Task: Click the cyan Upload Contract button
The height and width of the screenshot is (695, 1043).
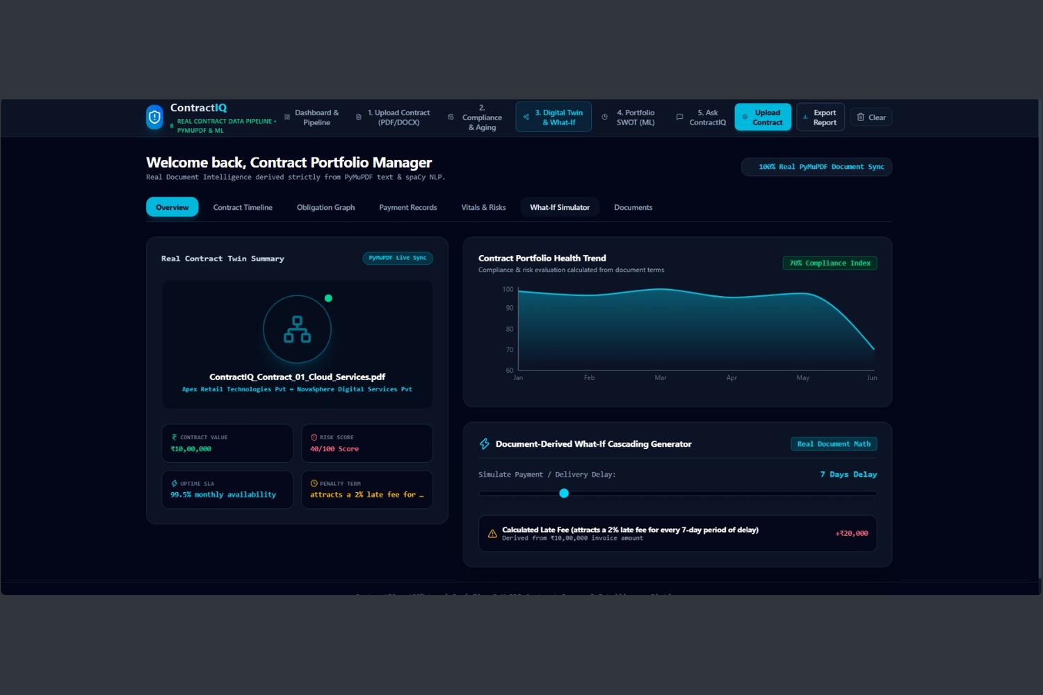Action: pyautogui.click(x=763, y=117)
